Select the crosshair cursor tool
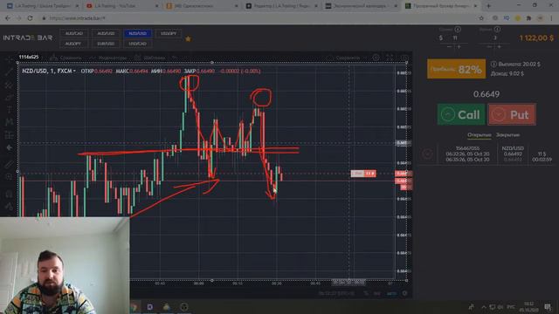Viewport: 559px width, 314px height. 9,58
